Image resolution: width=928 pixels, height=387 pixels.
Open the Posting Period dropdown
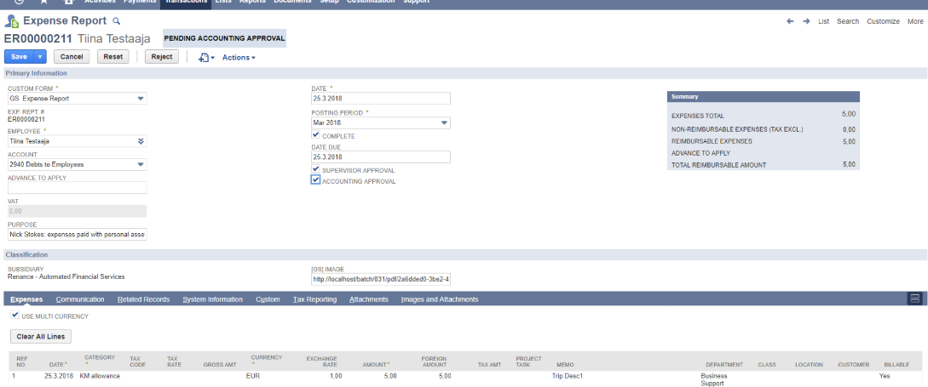(x=444, y=122)
